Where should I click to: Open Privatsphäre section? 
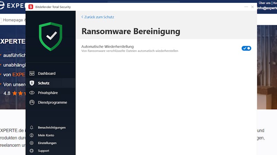51,93
